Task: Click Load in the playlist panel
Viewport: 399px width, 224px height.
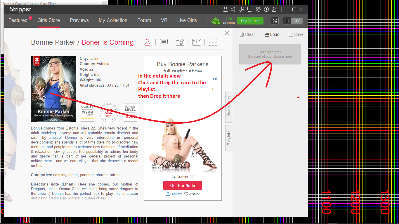Action: (x=272, y=34)
